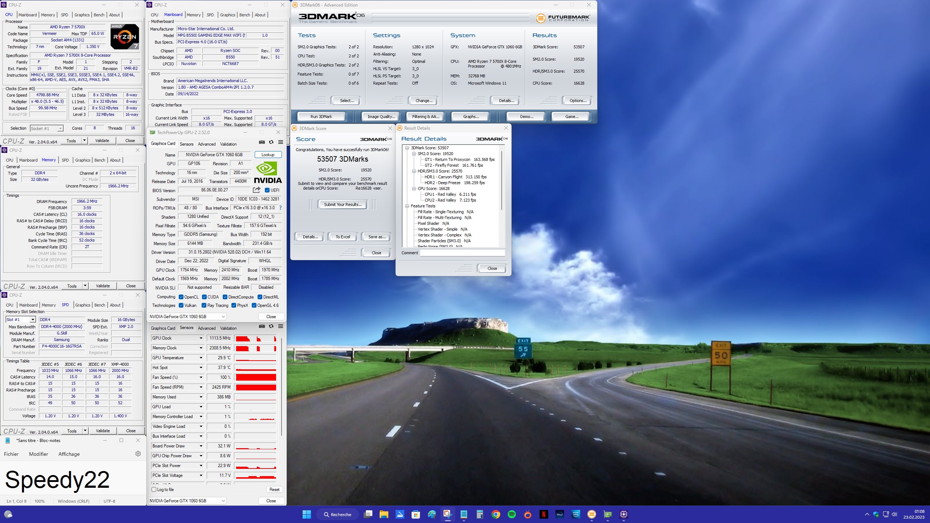Viewport: 930px width, 523px height.
Task: Collapse the CPU Score tree node
Action: tap(414, 188)
